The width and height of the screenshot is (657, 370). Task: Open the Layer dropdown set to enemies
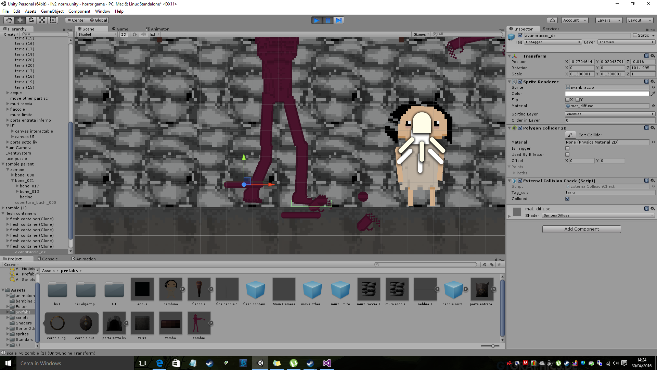[626, 42]
